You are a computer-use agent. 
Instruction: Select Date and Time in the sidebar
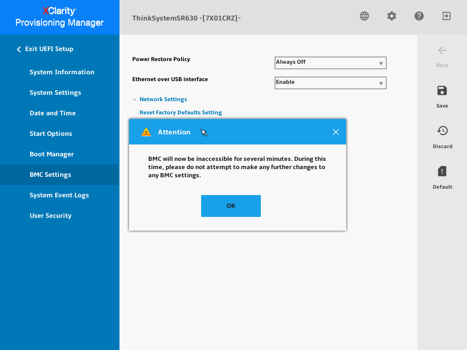[53, 113]
